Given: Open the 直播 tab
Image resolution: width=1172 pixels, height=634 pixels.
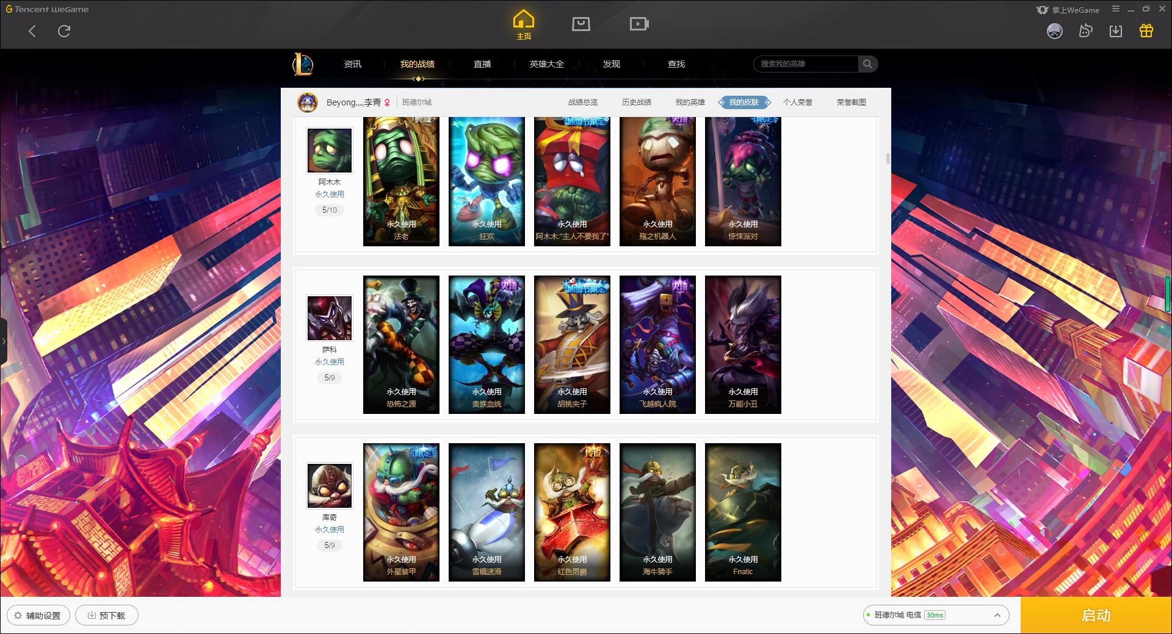Looking at the screenshot, I should 482,64.
